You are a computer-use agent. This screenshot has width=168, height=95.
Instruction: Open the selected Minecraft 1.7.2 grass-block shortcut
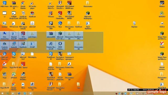point(60,36)
